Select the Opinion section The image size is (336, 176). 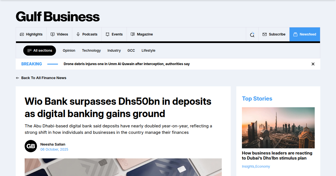pos(69,51)
